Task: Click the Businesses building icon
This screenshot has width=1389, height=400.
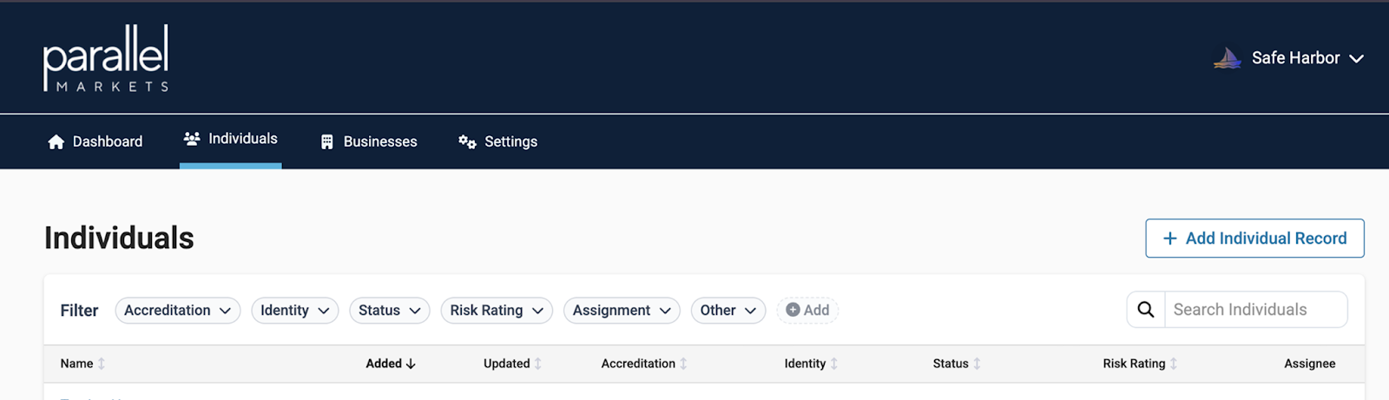Action: click(x=327, y=141)
